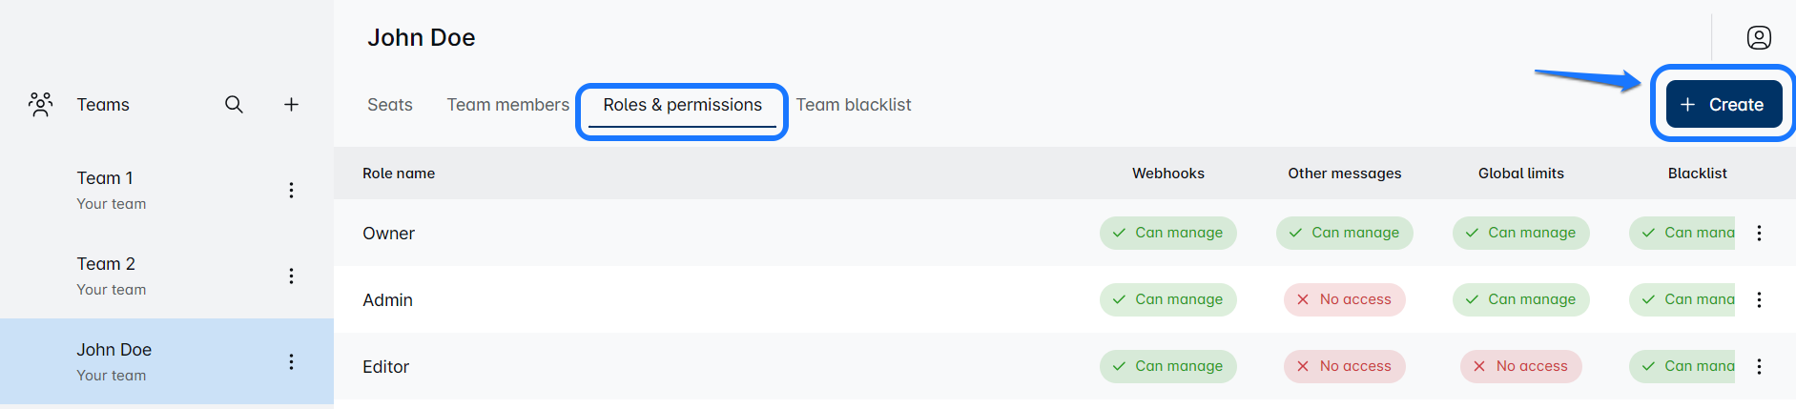
Task: Select Roles & permissions tab
Action: [x=682, y=105]
